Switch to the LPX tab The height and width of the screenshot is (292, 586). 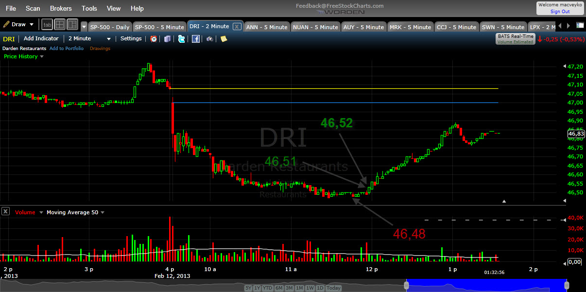pos(542,27)
